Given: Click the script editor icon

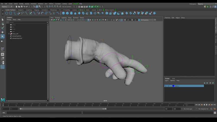Looking at the screenshot, I should [215, 113].
